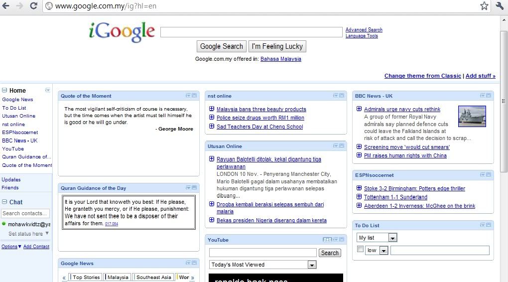This screenshot has width=508, height=282.
Task: Maximize the Google News gadget
Action: point(194,263)
